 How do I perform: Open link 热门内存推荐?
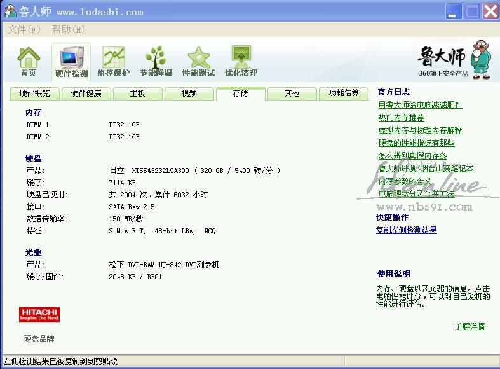(x=401, y=118)
